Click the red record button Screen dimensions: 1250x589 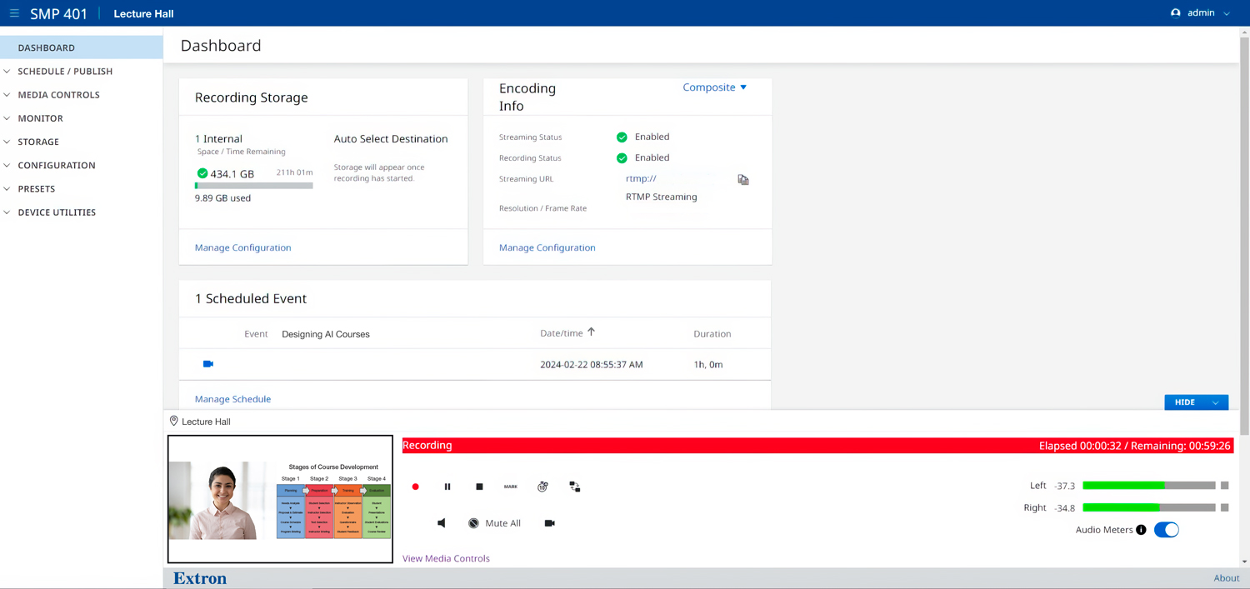[x=415, y=487]
